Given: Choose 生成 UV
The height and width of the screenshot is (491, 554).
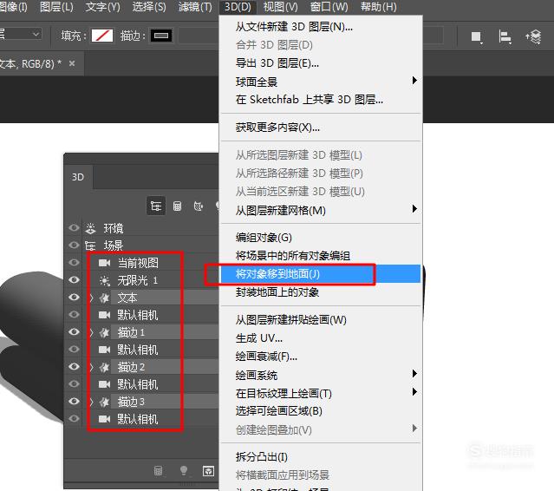Looking at the screenshot, I should 321,338.
